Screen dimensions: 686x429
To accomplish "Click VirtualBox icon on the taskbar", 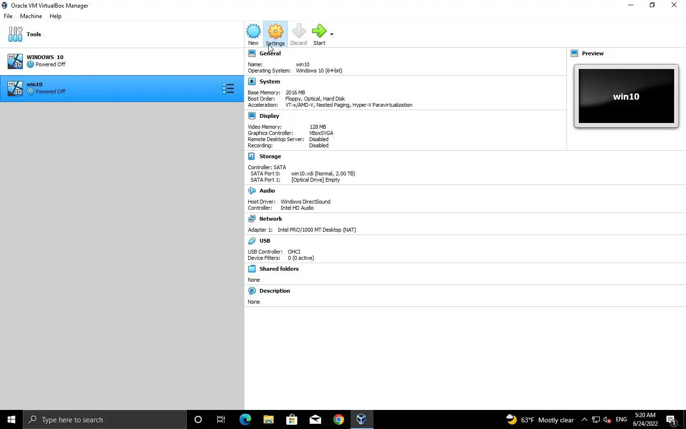I will pyautogui.click(x=362, y=419).
